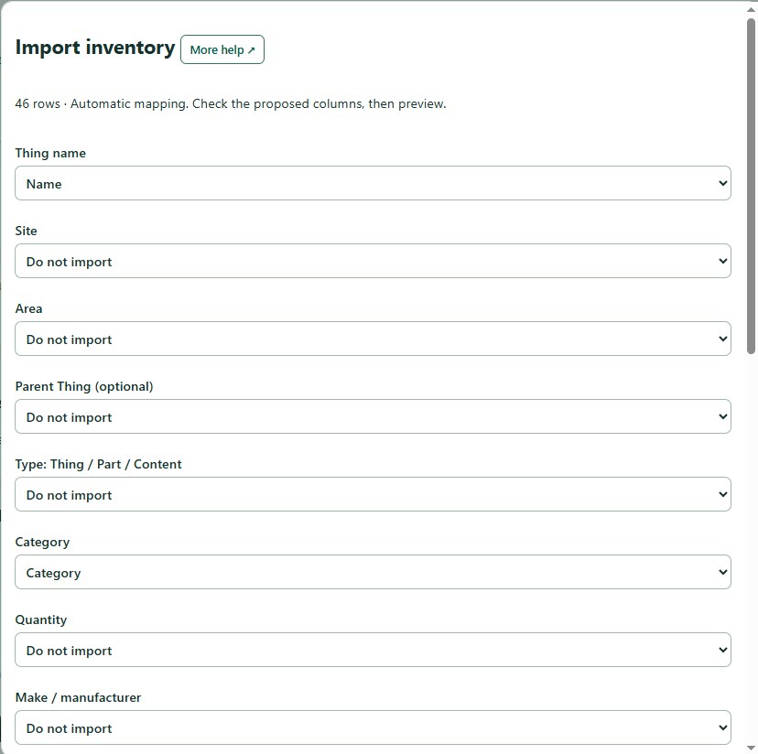This screenshot has width=758, height=754.
Task: Open the Thing name dropdown showing Name
Action: (373, 183)
